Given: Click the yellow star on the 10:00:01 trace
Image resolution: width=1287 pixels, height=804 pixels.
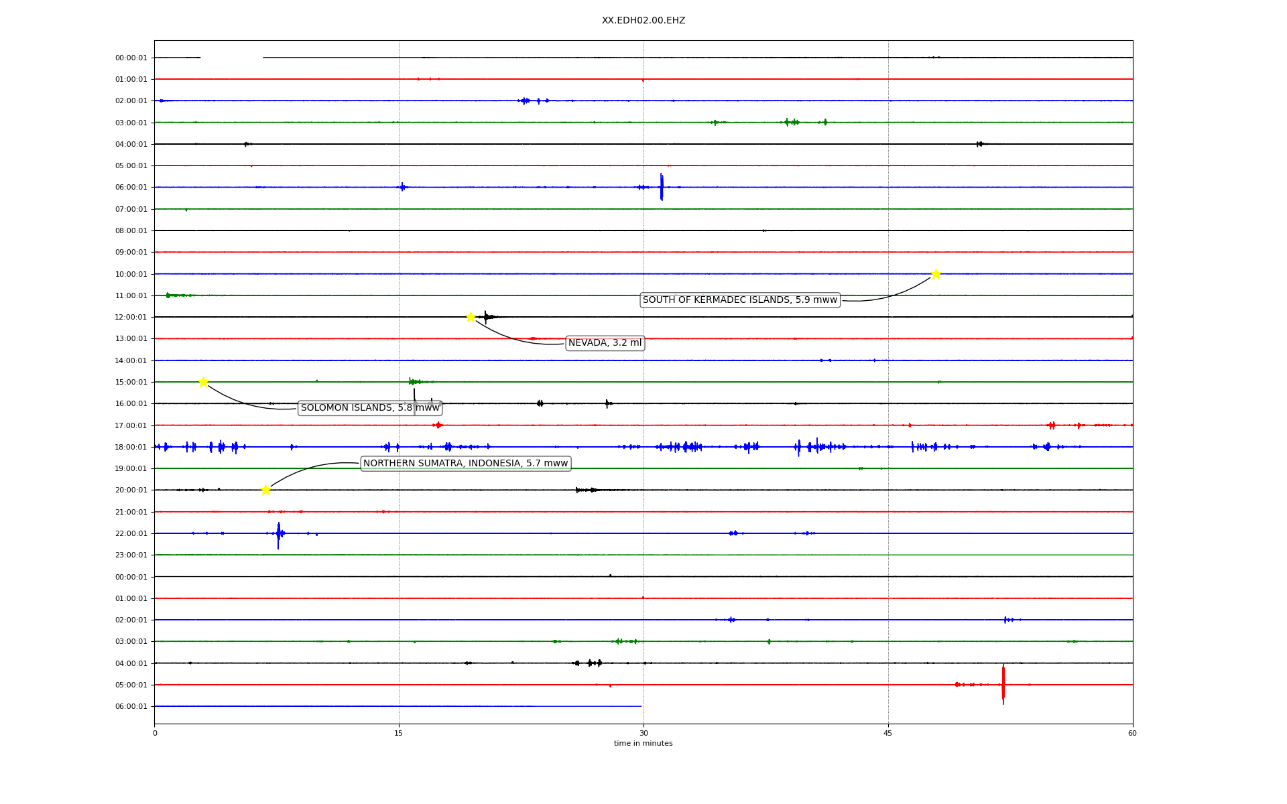Looking at the screenshot, I should pyautogui.click(x=936, y=274).
